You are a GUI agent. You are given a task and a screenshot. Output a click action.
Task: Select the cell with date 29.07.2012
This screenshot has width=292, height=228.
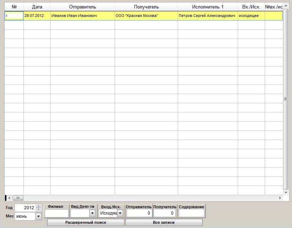[37, 16]
